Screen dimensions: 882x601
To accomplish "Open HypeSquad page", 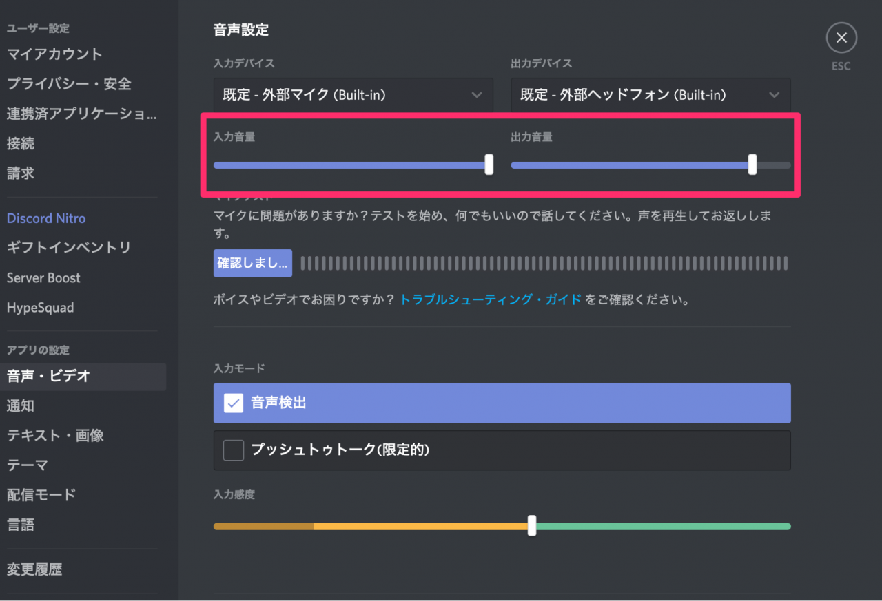I will tap(40, 308).
